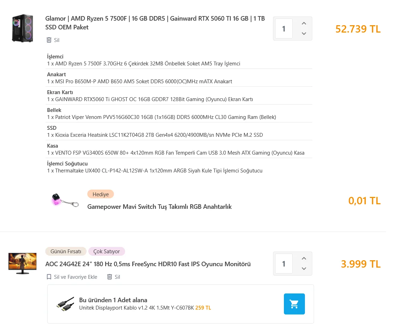
Task: Open the Glamor AMD Ryzen 5 7500F product title
Action: [155, 23]
